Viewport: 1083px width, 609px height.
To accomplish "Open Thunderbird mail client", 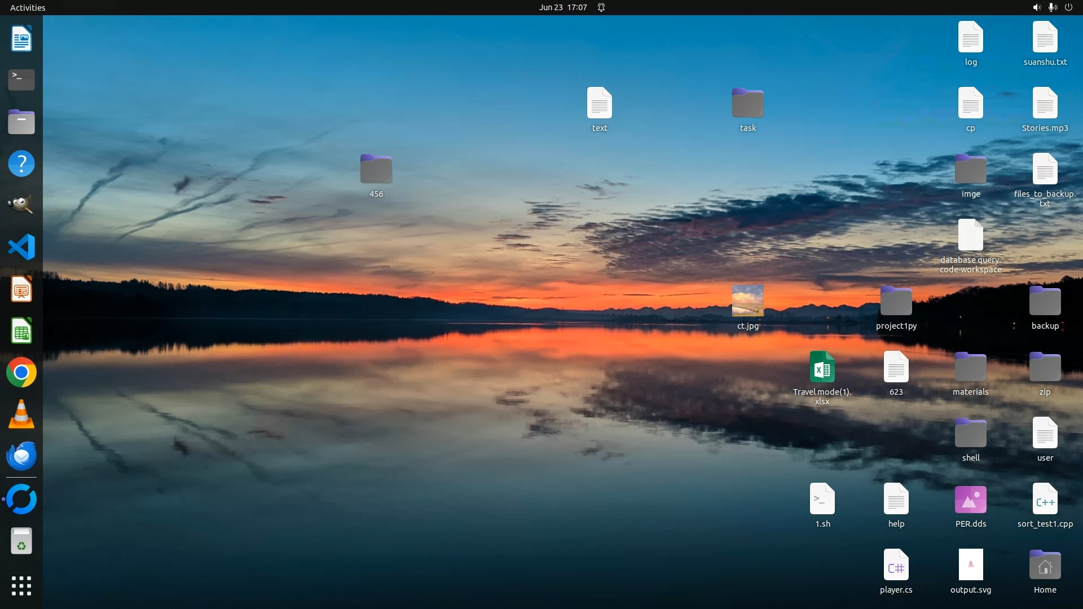I will [21, 456].
